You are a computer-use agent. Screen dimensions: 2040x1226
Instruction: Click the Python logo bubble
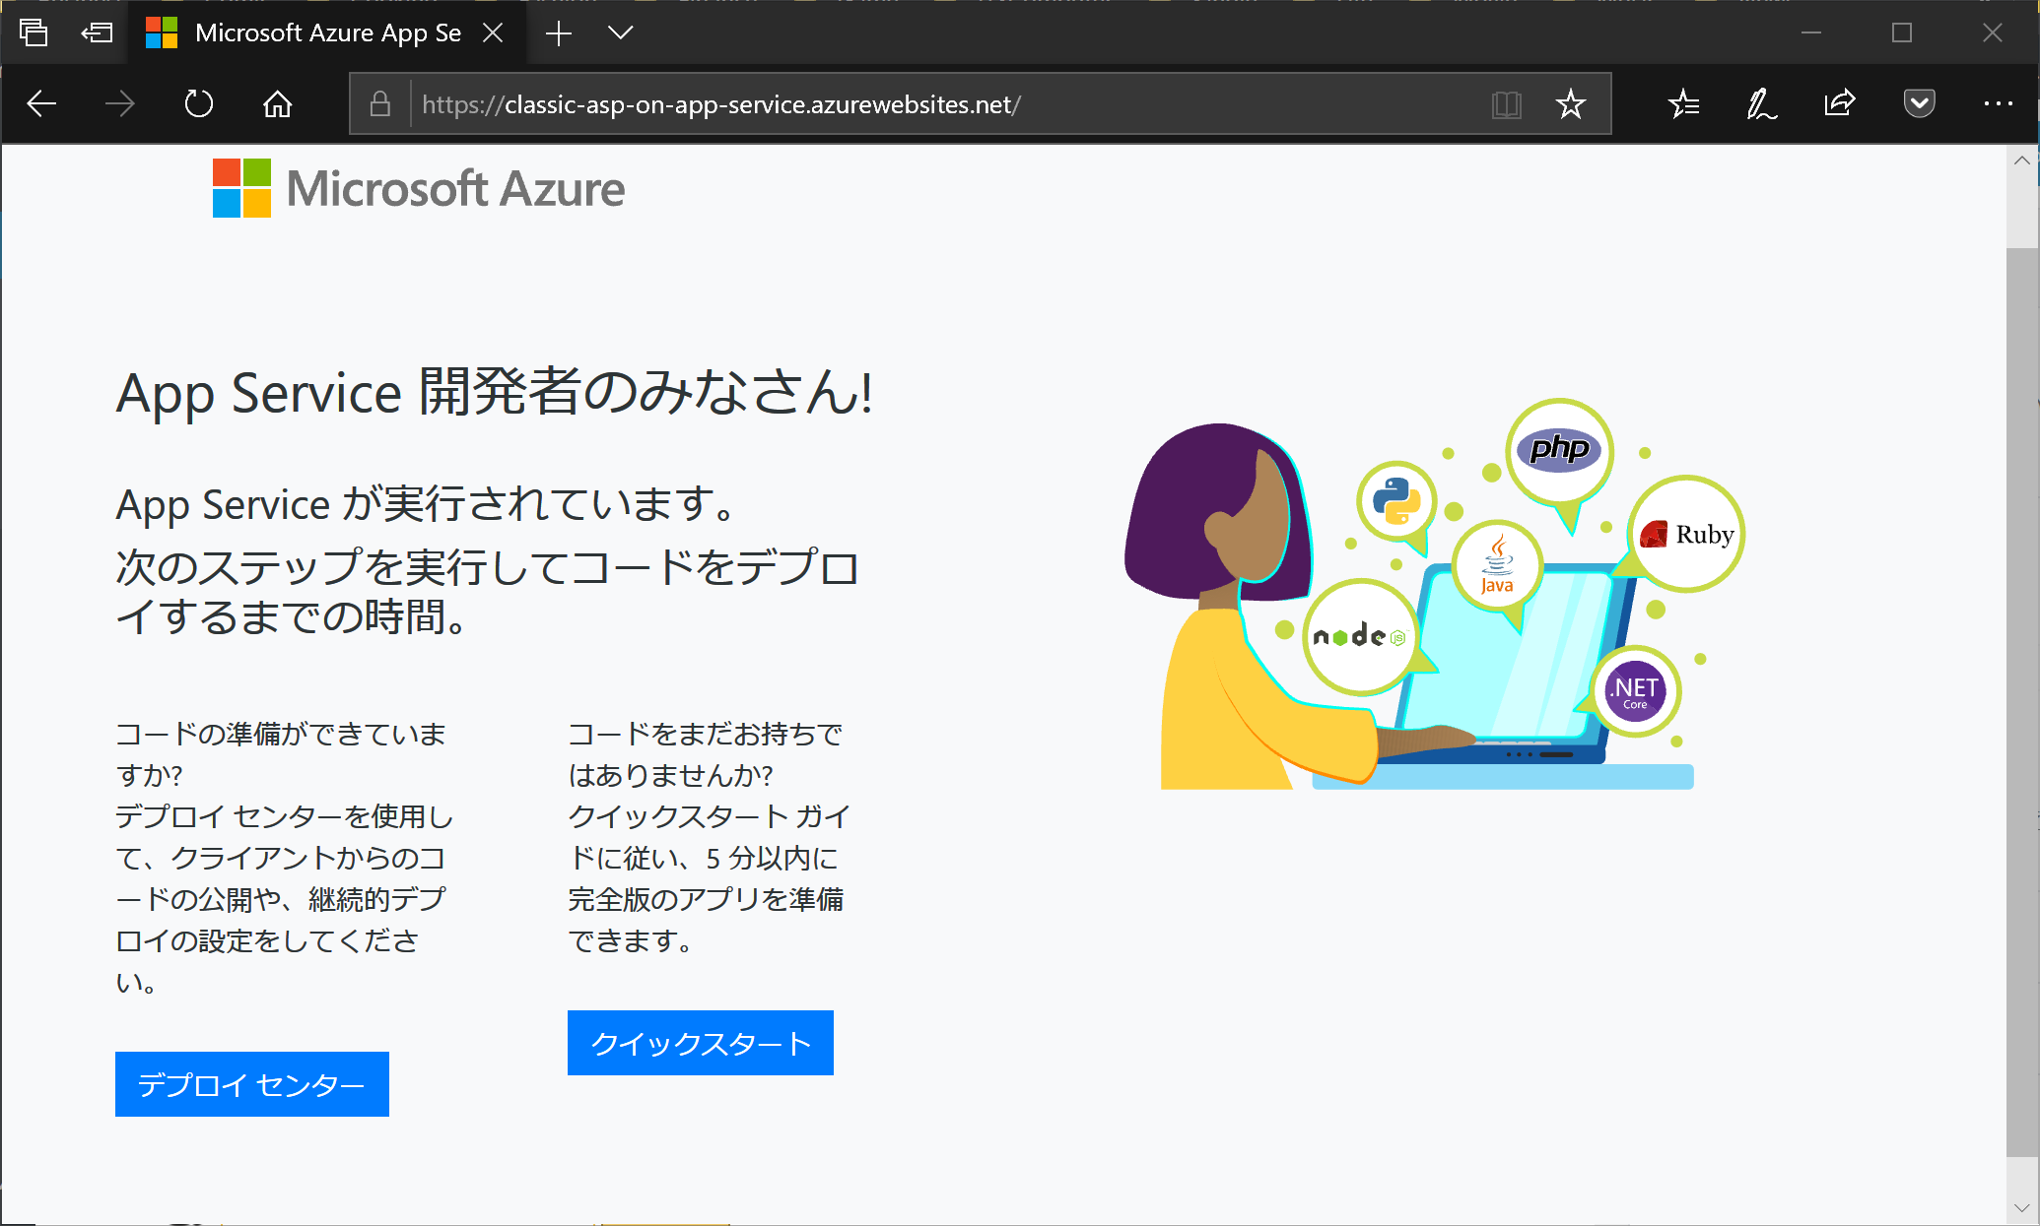tap(1396, 500)
